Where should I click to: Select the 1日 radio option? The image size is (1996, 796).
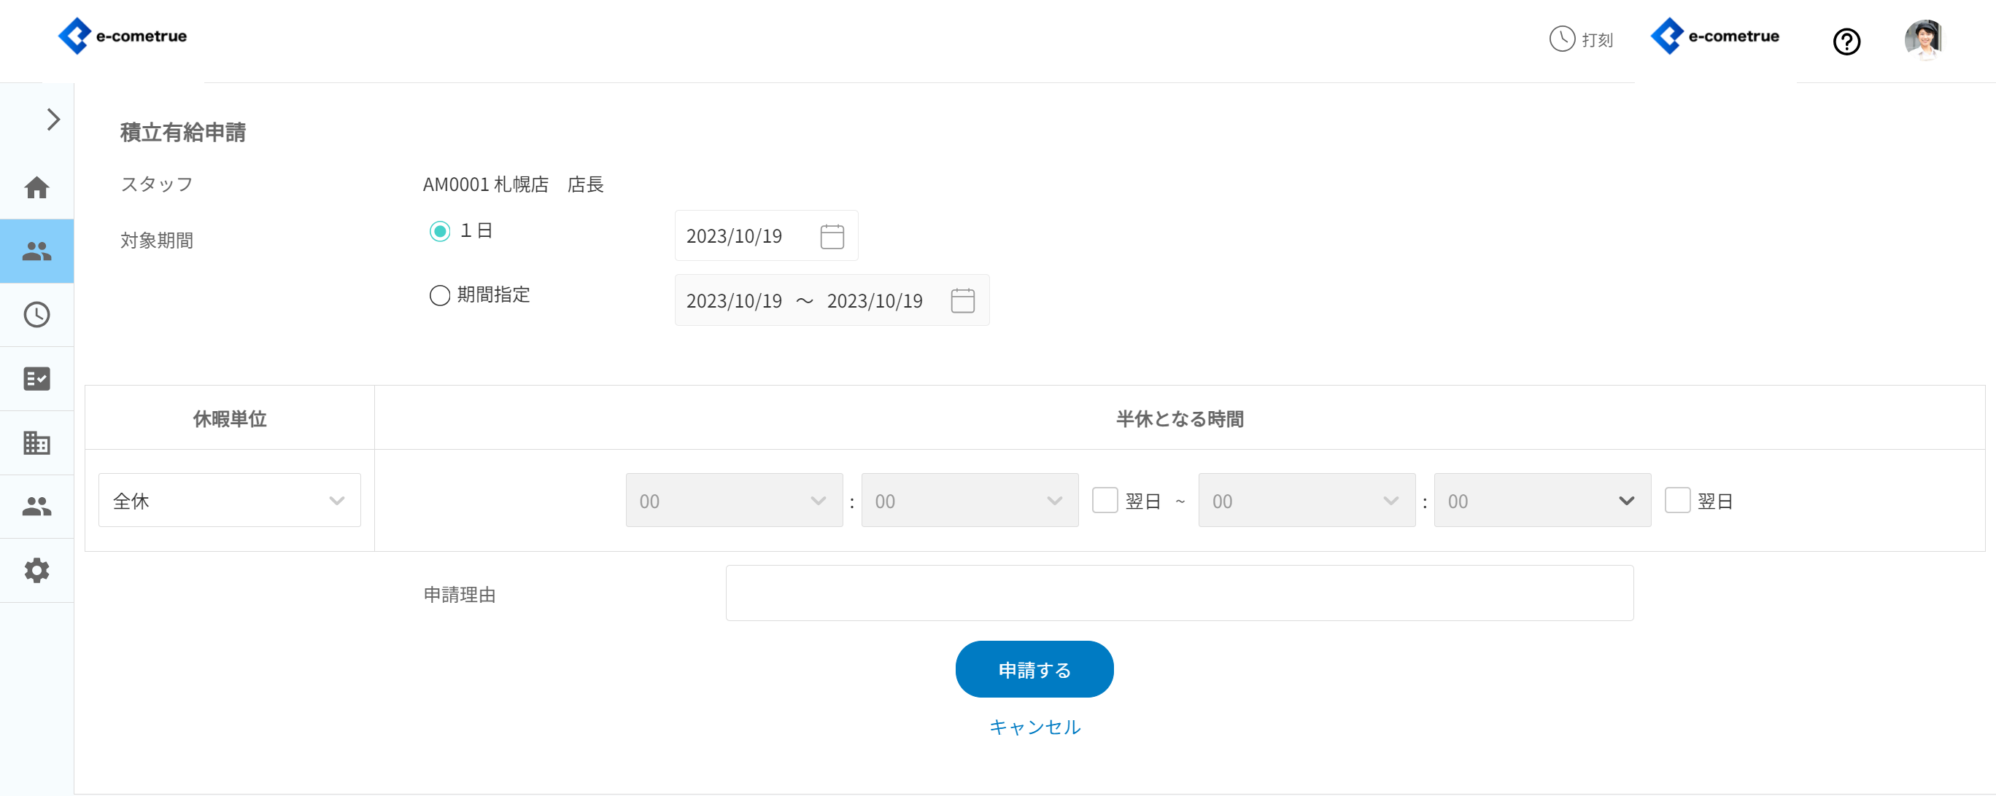click(439, 231)
